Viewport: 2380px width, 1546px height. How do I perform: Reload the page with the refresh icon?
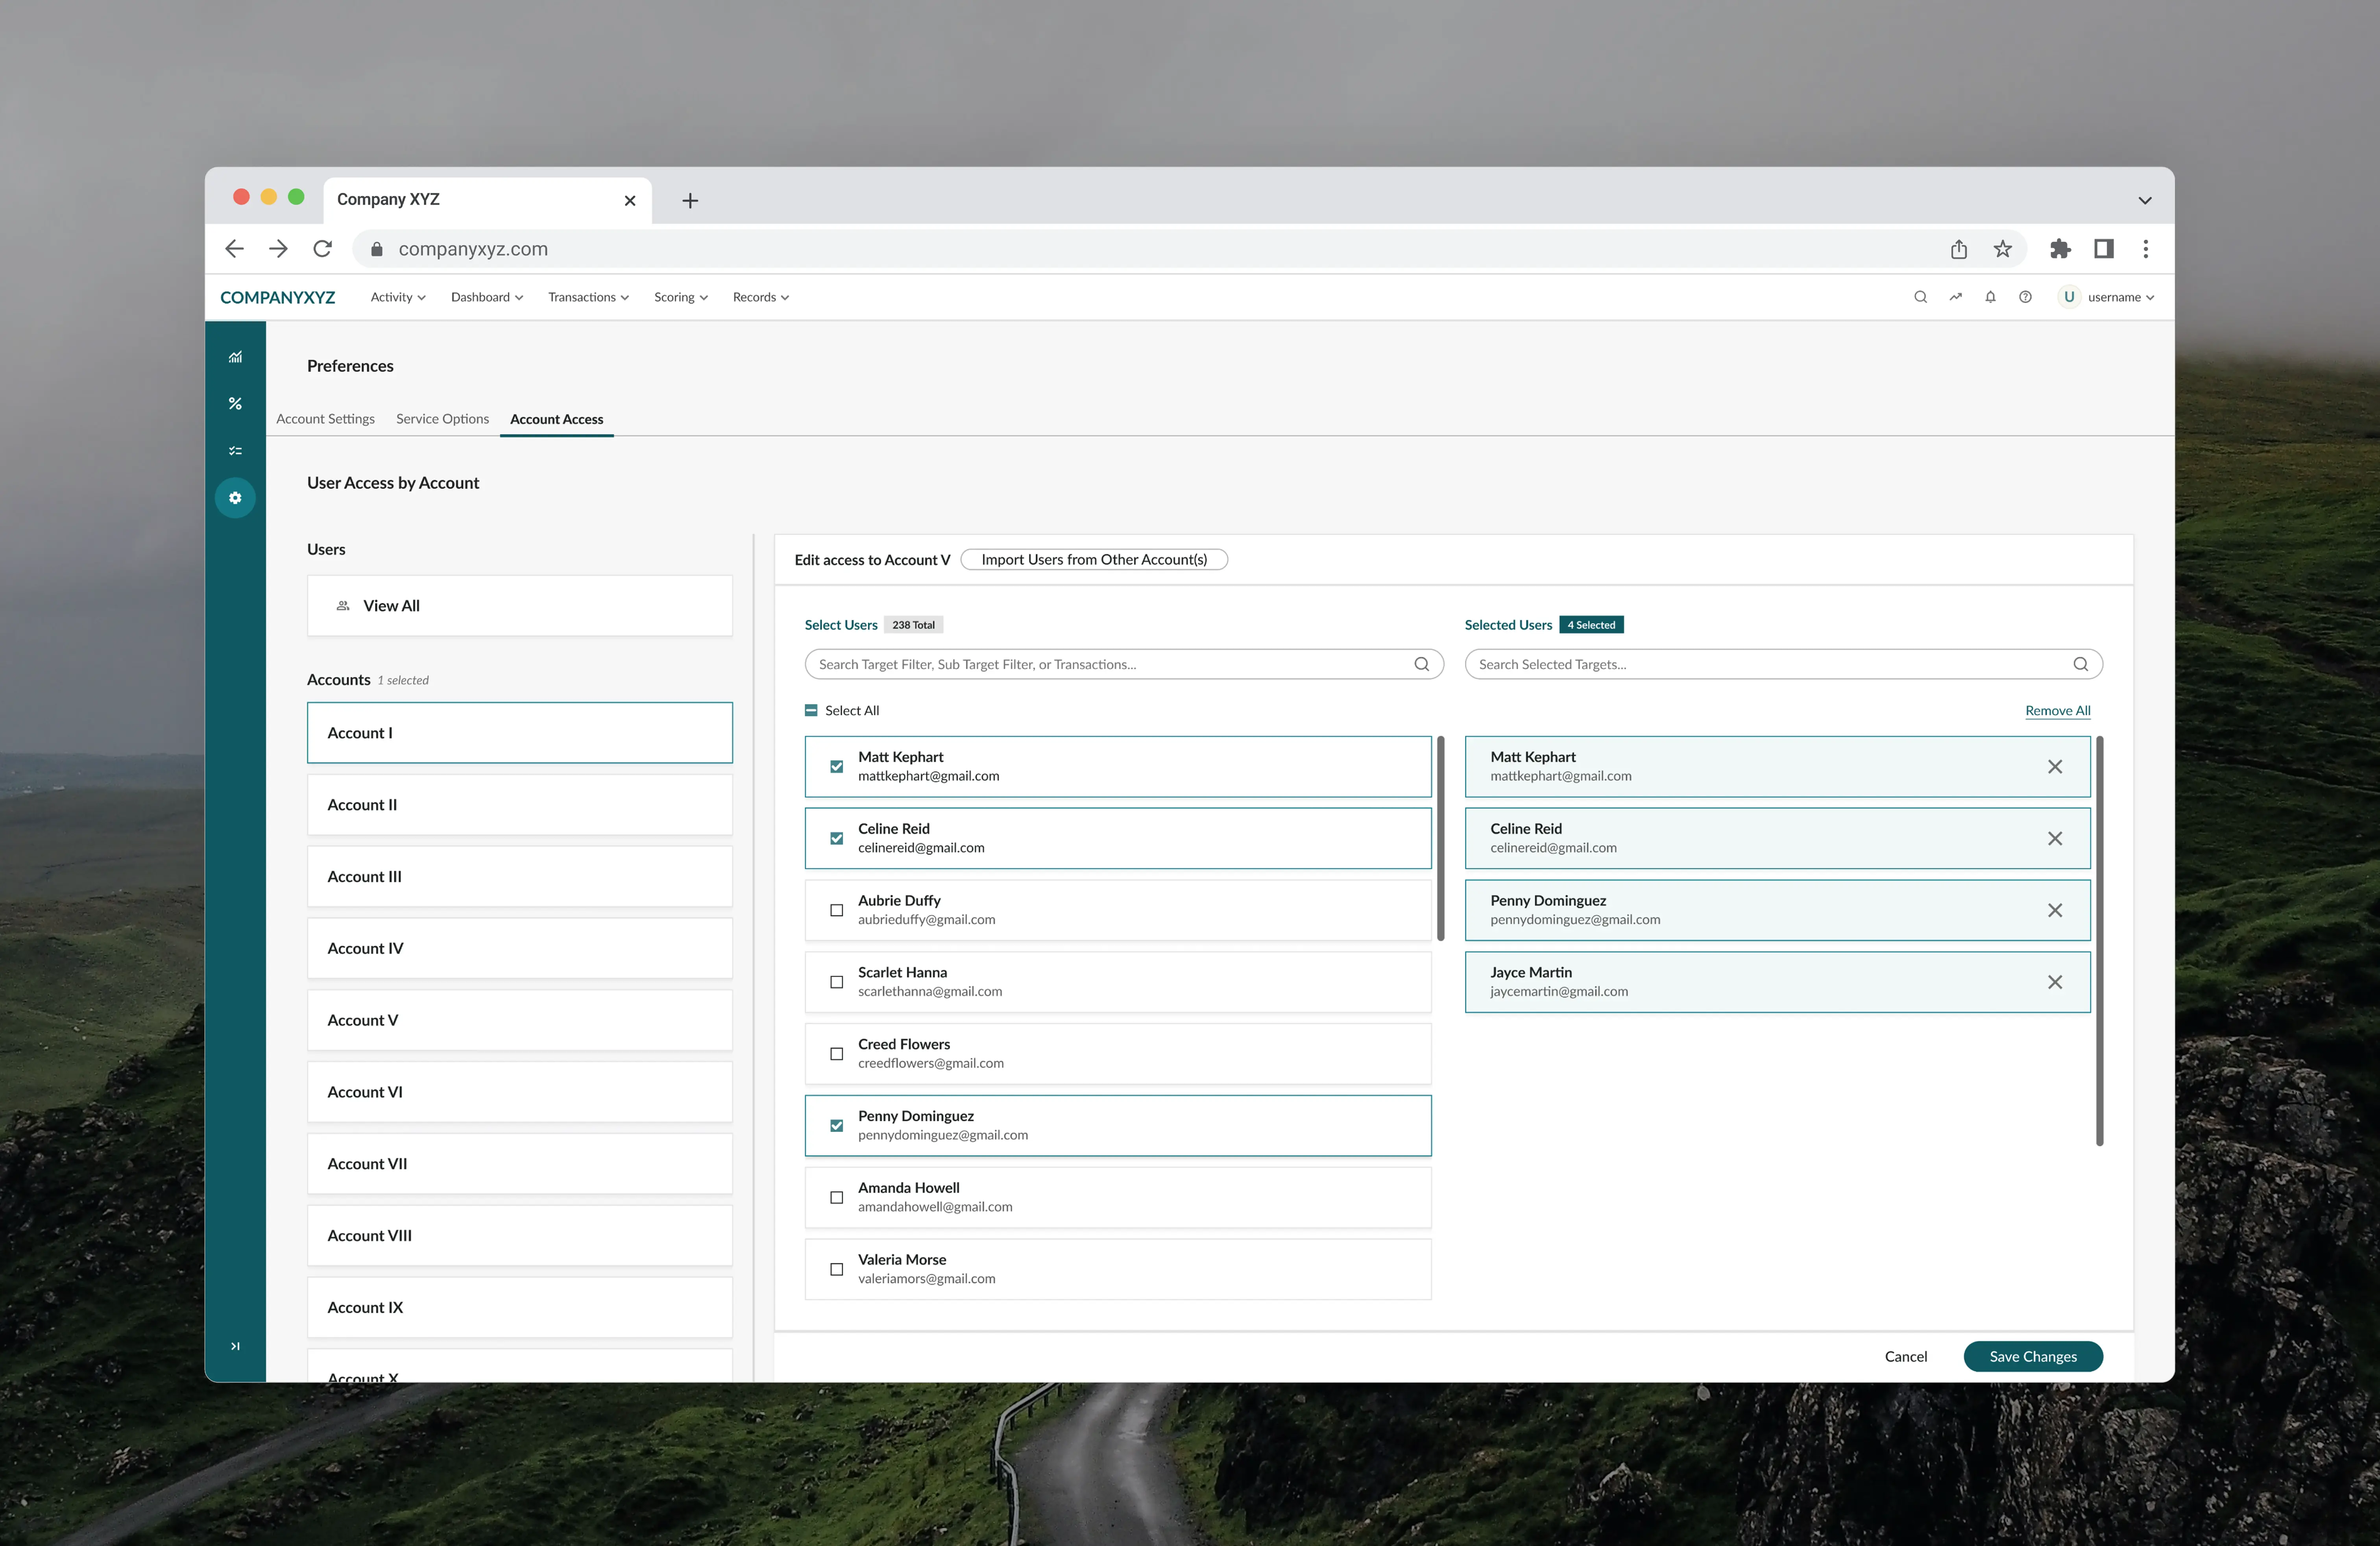tap(322, 249)
